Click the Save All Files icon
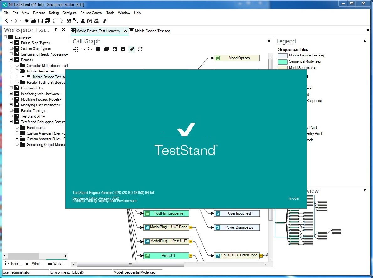The height and width of the screenshot is (278, 373). pos(47,21)
